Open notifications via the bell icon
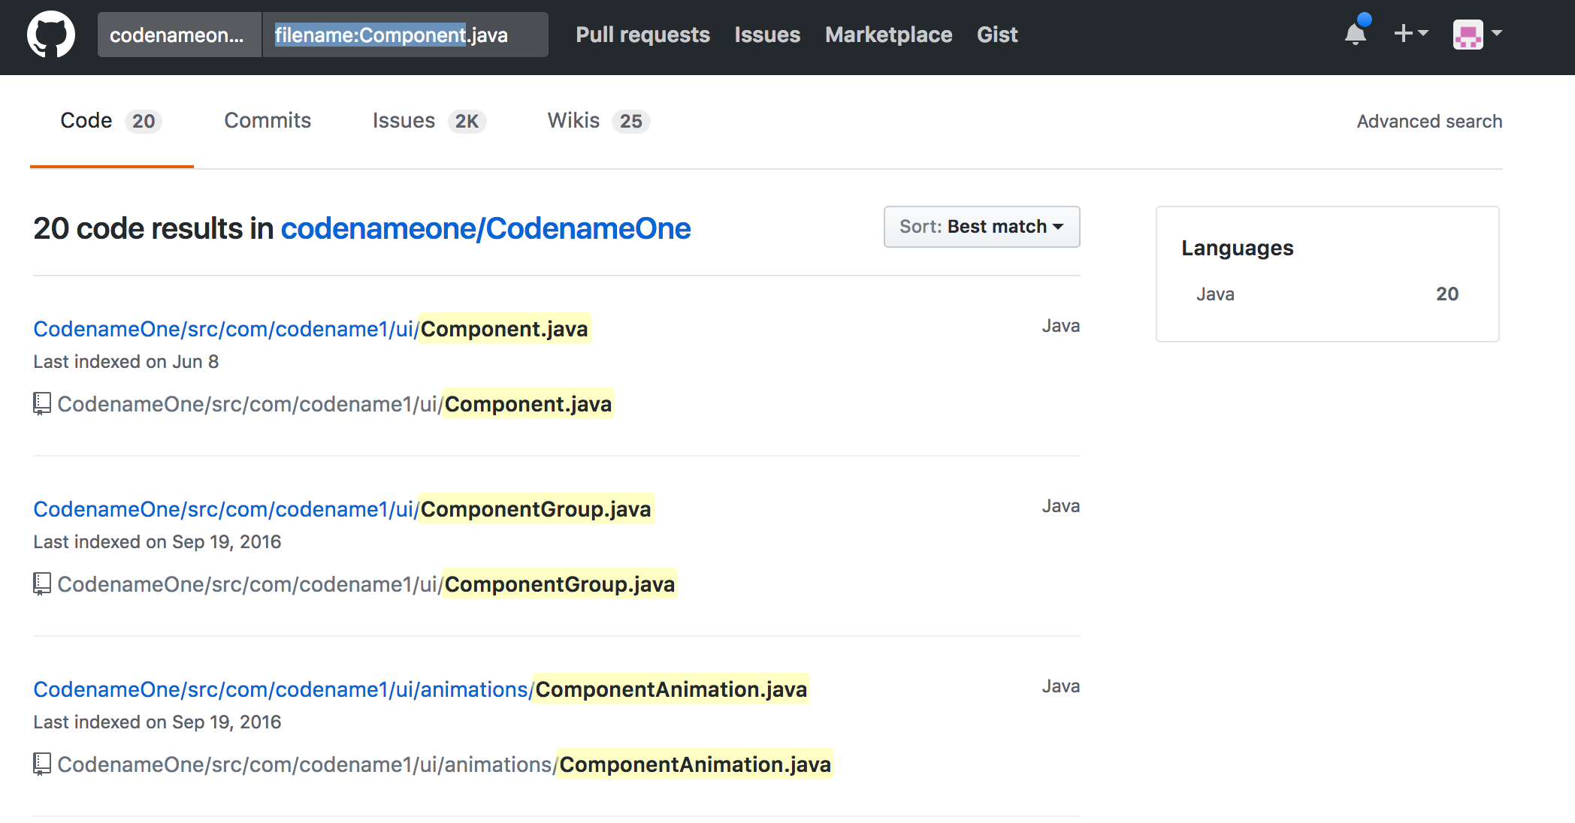 (1355, 35)
